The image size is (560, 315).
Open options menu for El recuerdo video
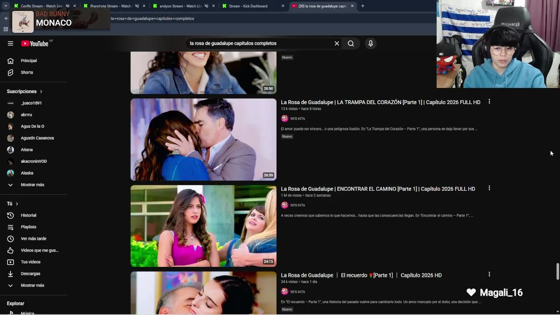tap(489, 274)
